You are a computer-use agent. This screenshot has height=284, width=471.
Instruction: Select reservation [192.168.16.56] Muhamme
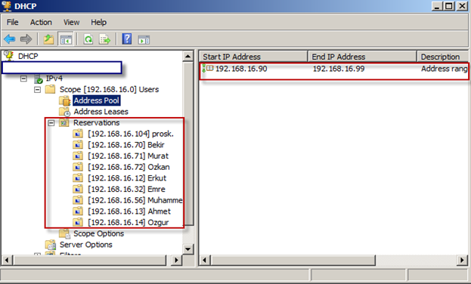[x=135, y=200]
